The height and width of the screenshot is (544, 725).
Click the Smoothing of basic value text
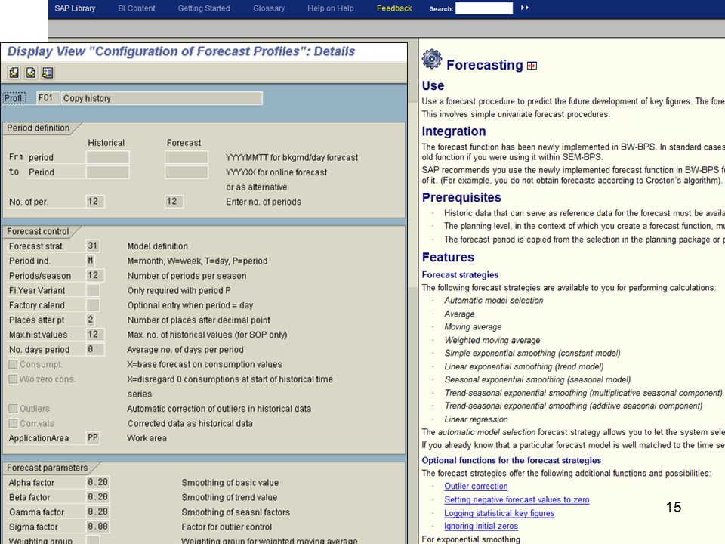pyautogui.click(x=230, y=483)
